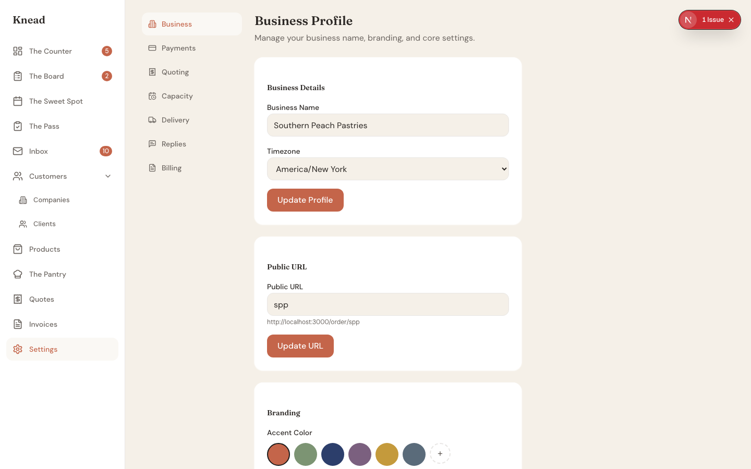Click the Settings gear icon
The image size is (751, 469).
click(x=18, y=349)
